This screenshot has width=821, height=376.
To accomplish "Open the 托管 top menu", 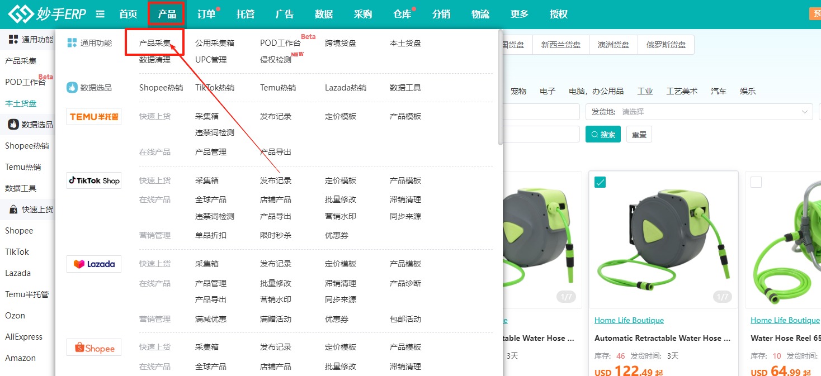I will point(246,15).
